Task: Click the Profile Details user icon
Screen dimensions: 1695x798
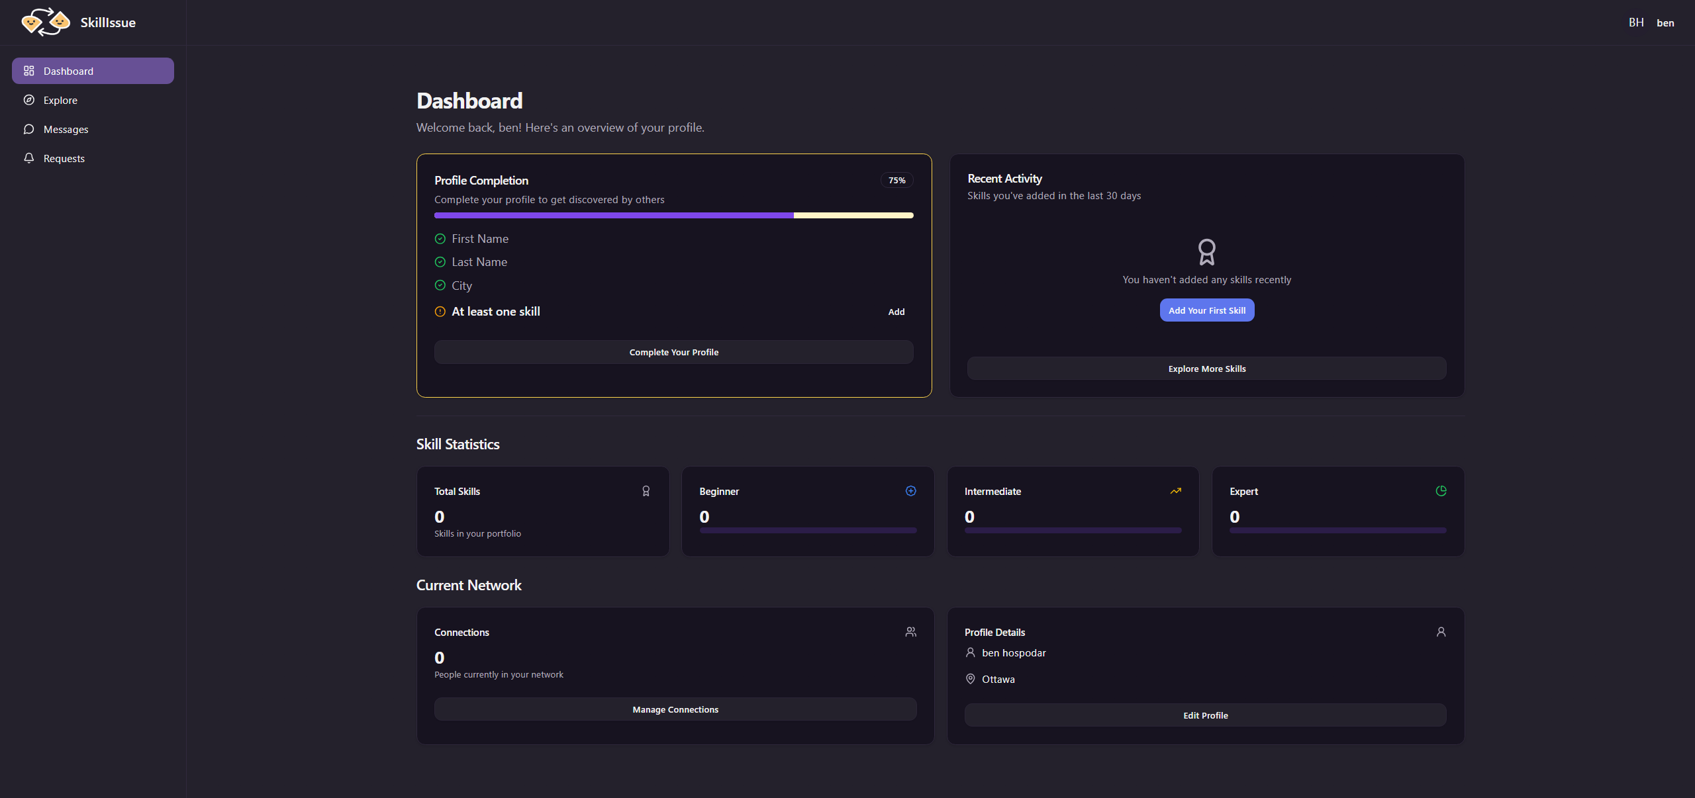Action: pyautogui.click(x=1441, y=632)
